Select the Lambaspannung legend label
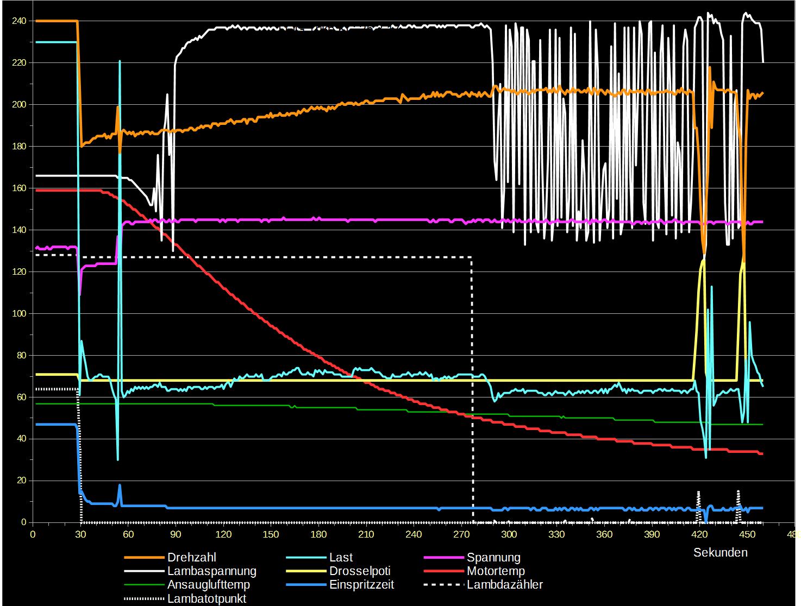 coord(211,571)
